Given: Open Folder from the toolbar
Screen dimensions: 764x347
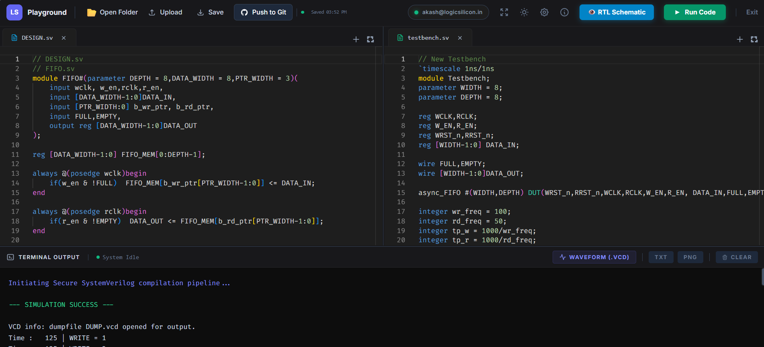Looking at the screenshot, I should click(112, 12).
